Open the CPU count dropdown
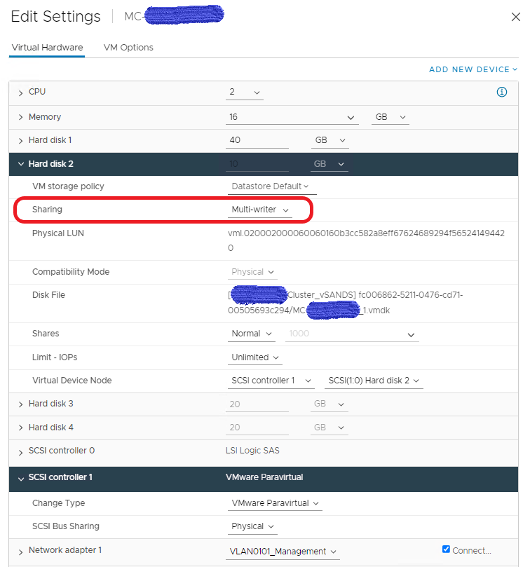This screenshot has width=530, height=567. click(x=245, y=93)
